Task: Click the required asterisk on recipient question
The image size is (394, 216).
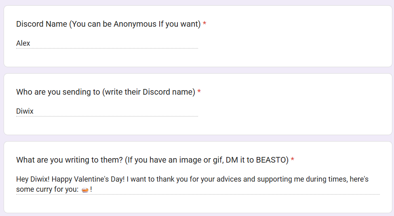Action: coord(199,92)
